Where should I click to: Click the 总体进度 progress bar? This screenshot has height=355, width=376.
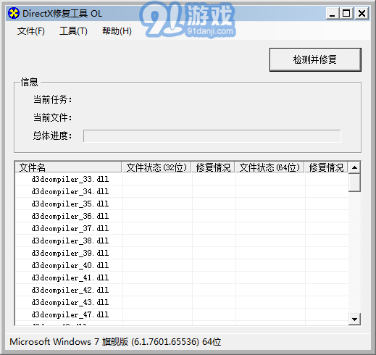point(212,136)
